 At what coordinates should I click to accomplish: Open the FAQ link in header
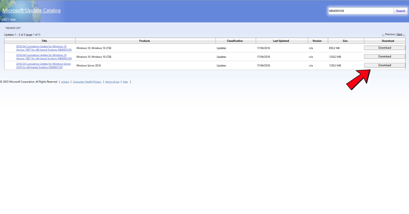point(5,19)
